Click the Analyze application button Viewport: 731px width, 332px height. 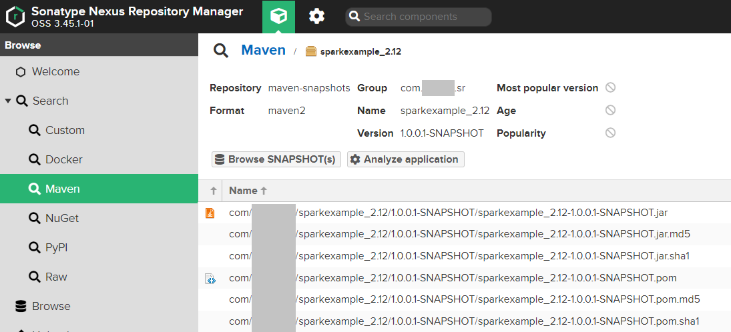[x=406, y=159]
